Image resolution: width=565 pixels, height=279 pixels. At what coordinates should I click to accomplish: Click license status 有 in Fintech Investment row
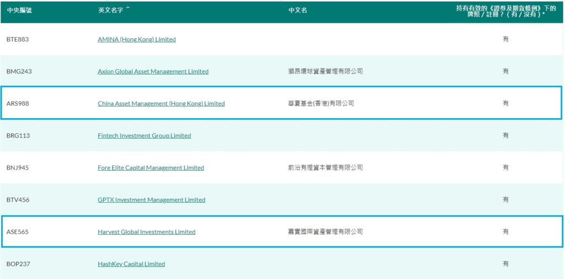click(x=506, y=136)
